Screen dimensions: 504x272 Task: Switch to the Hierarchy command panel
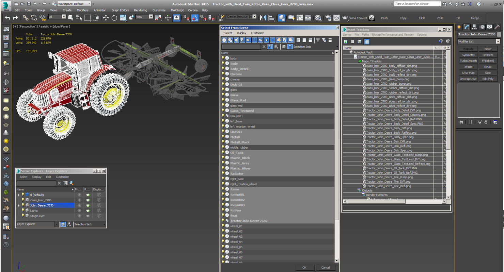pyautogui.click(x=474, y=27)
